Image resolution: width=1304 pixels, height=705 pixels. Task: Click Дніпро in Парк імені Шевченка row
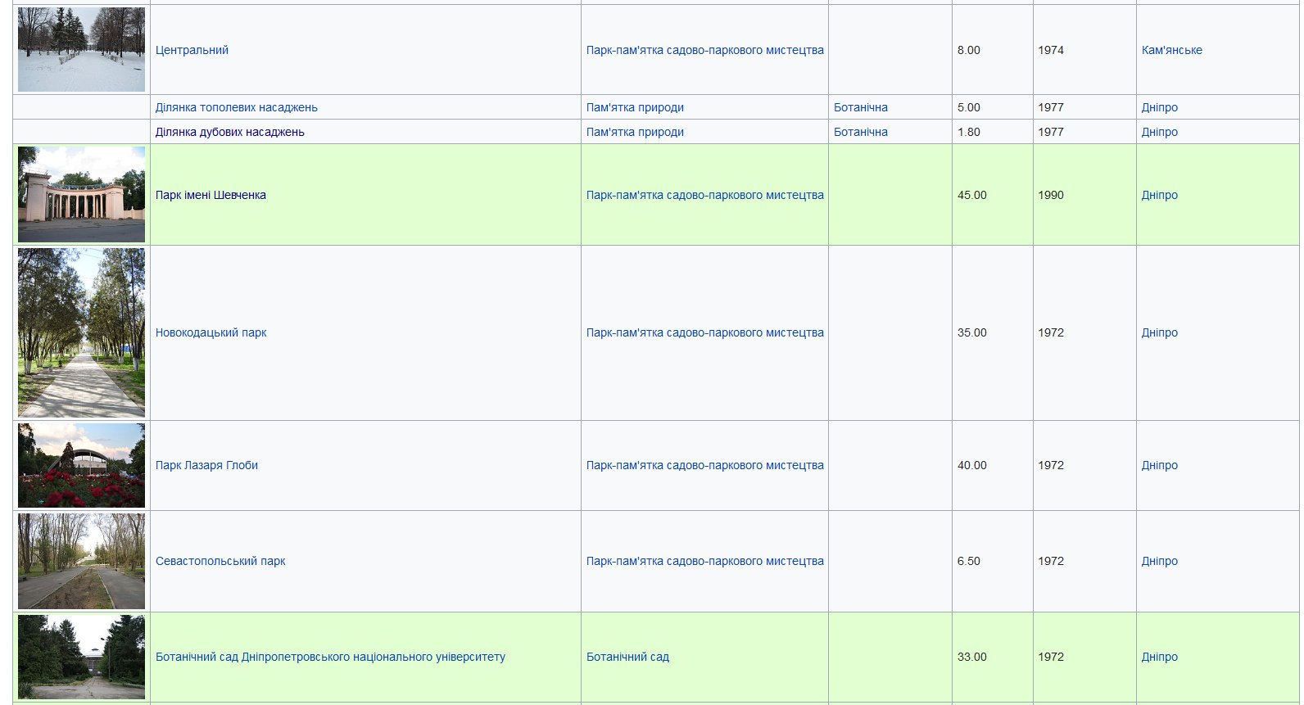pos(1160,195)
